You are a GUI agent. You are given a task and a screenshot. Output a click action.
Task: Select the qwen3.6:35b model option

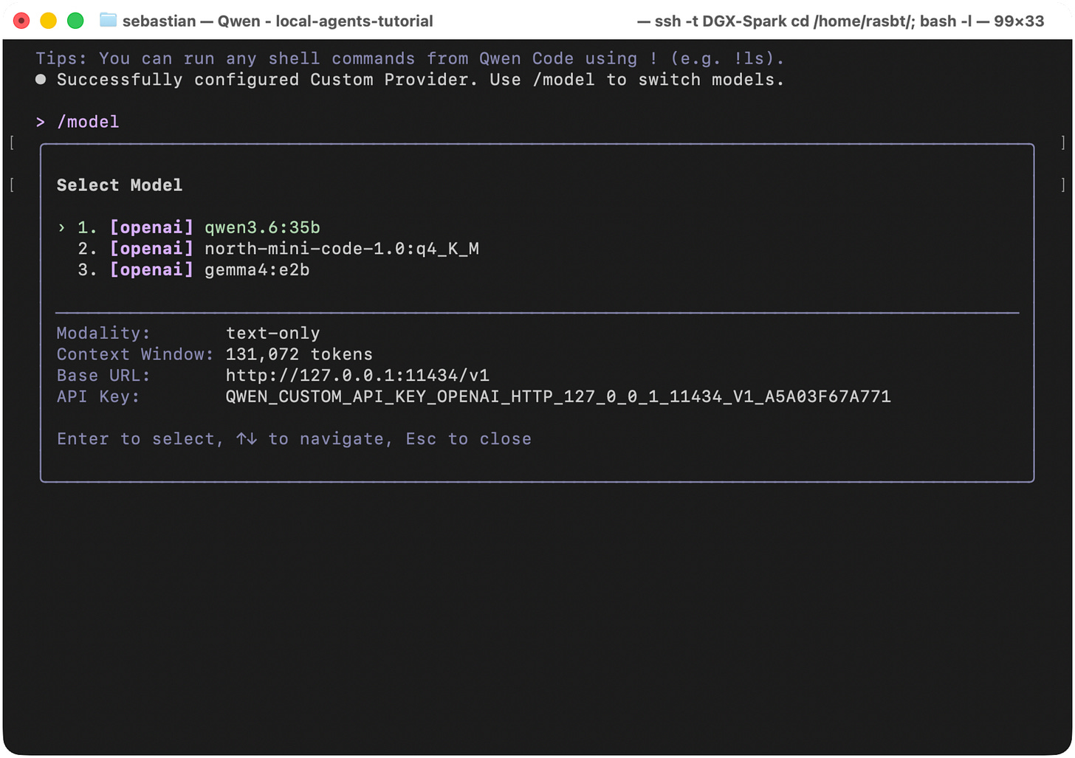click(x=199, y=227)
